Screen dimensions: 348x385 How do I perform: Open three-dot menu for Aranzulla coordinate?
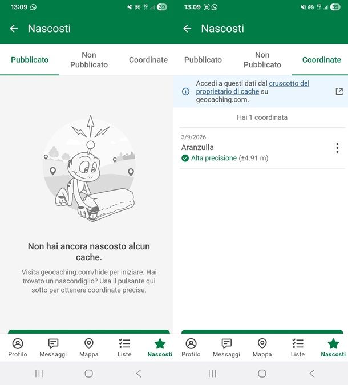point(337,148)
